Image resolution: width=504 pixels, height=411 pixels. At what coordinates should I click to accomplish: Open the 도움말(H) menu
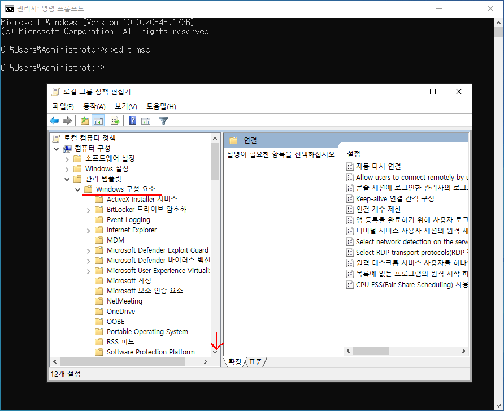click(161, 106)
